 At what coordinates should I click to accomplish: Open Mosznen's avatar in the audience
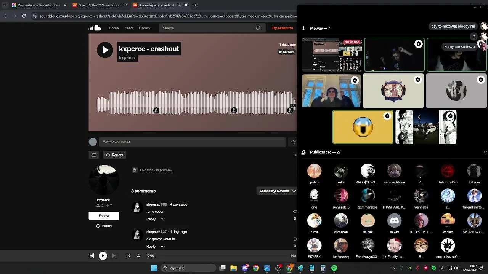tap(341, 221)
